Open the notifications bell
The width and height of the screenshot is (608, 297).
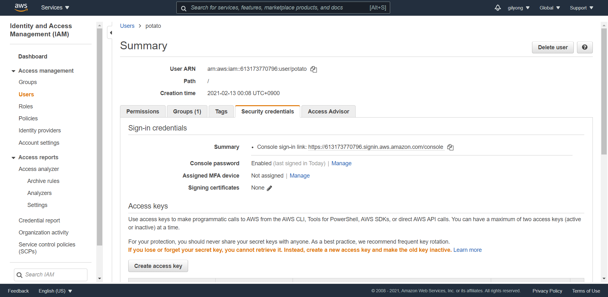point(498,8)
